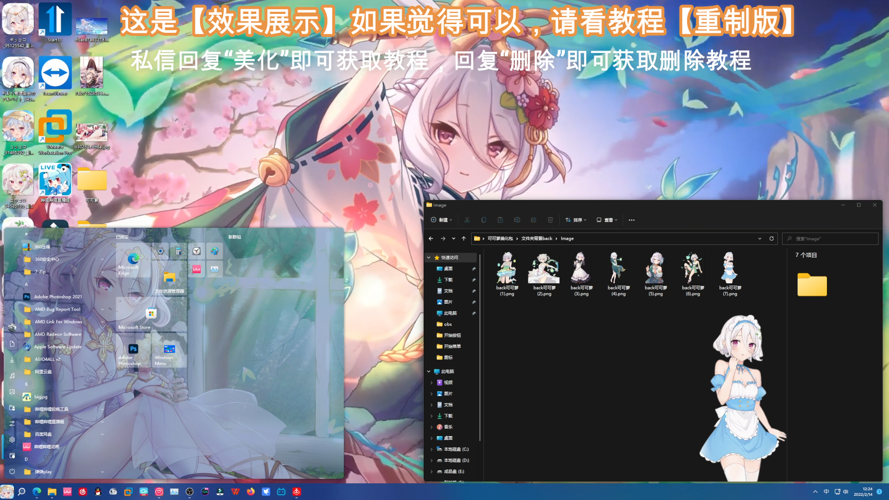Open the See more ellipsis toolbar menu
The width and height of the screenshot is (889, 500).
632,220
